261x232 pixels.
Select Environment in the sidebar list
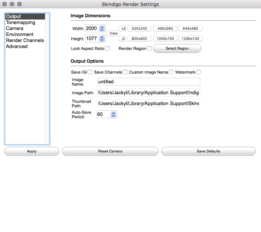pyautogui.click(x=19, y=35)
